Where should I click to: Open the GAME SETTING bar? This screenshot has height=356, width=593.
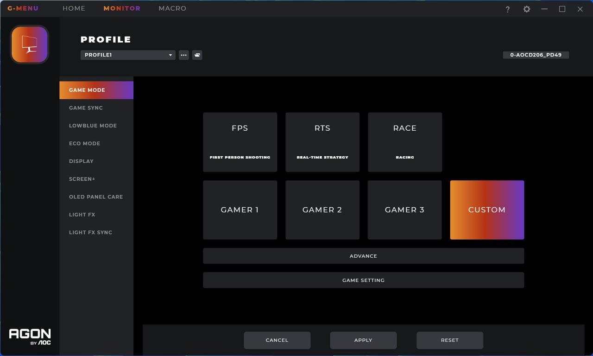[364, 280]
